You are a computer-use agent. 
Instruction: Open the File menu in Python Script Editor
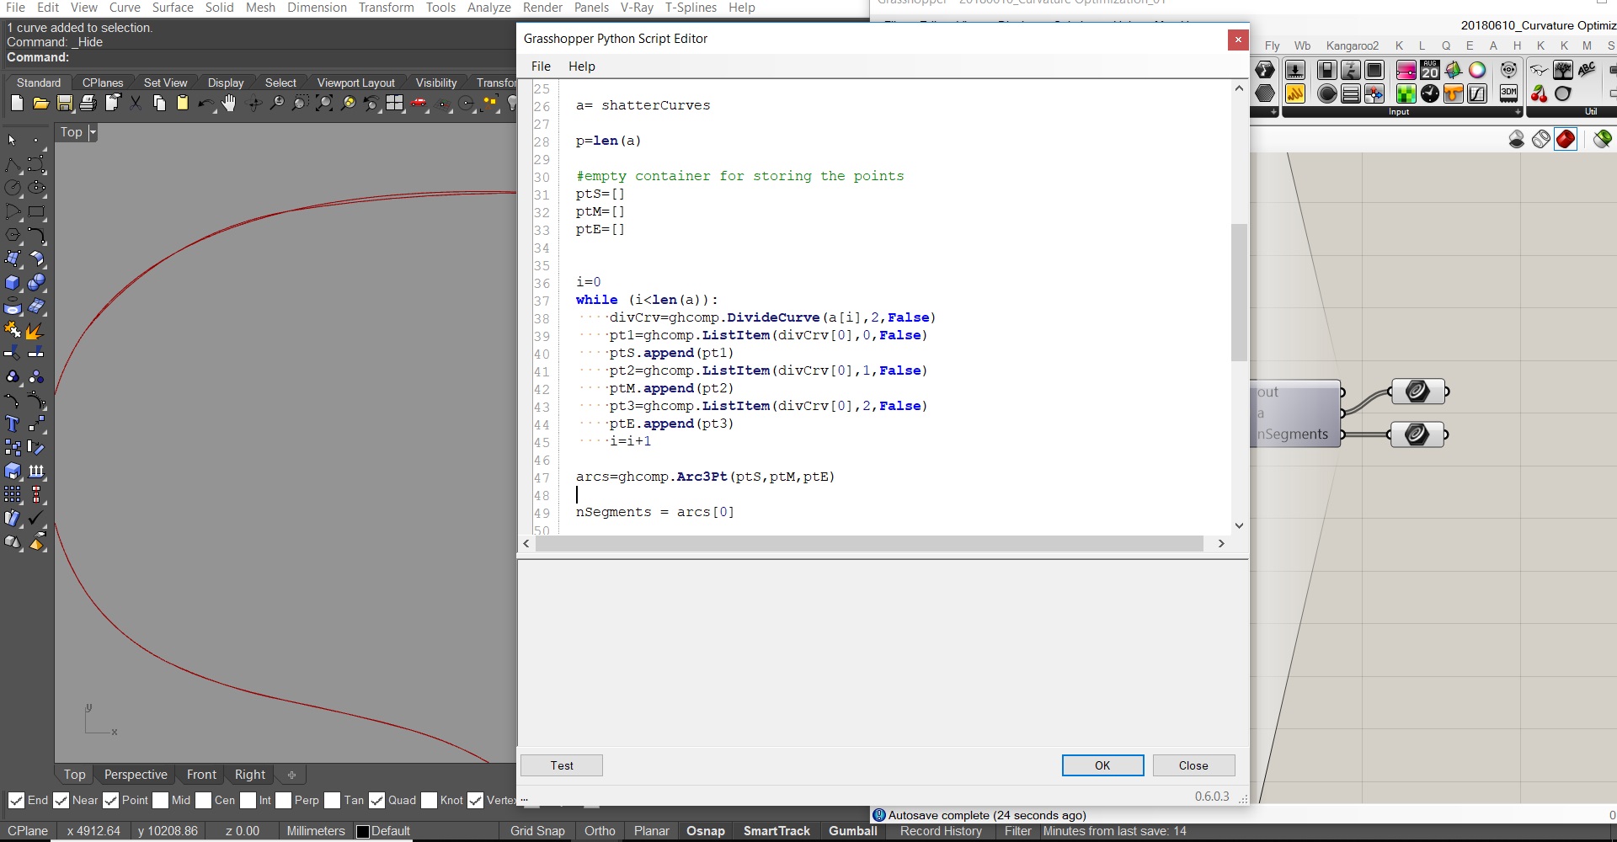coord(541,67)
